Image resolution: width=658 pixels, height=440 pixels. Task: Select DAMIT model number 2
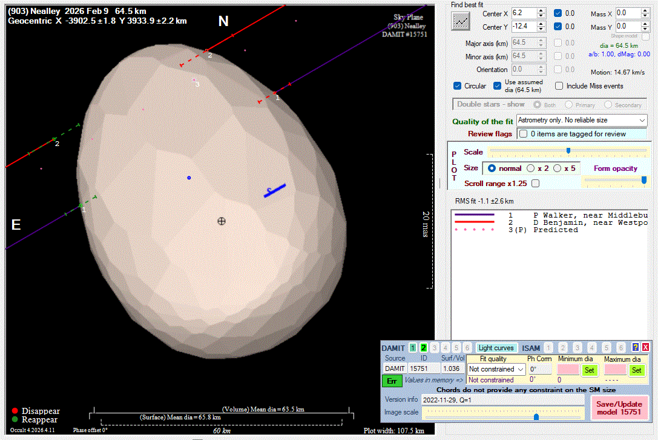click(x=424, y=348)
